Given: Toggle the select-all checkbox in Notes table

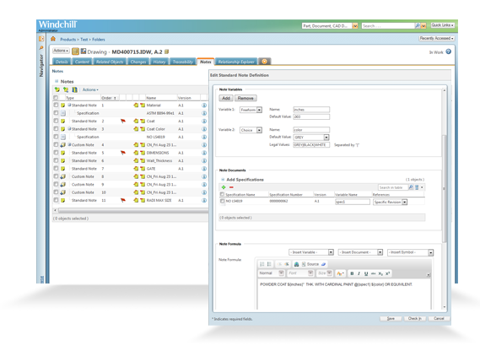Looking at the screenshot, I should tap(56, 98).
